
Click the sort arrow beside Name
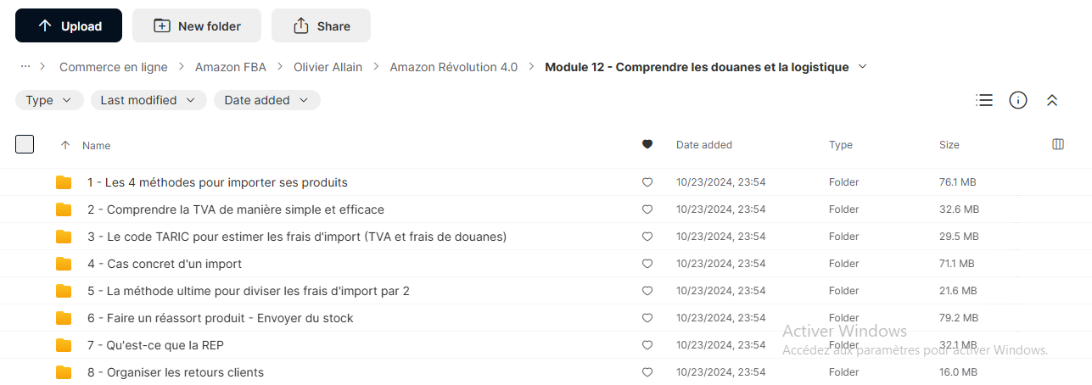pyautogui.click(x=65, y=145)
